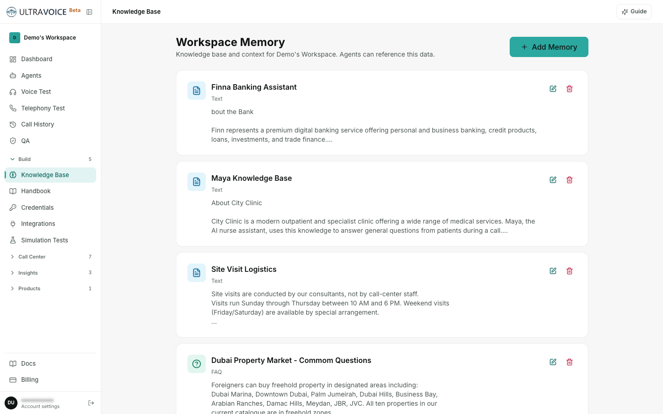Expand the Insights section
The image size is (663, 414).
50,273
